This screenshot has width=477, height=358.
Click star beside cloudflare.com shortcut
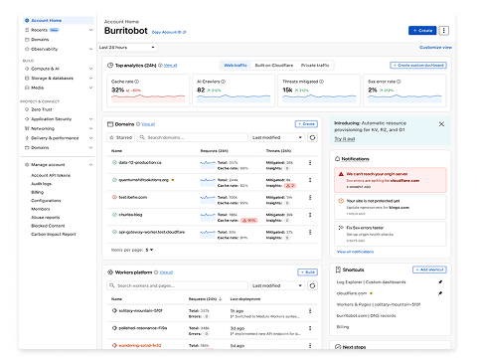371,293
